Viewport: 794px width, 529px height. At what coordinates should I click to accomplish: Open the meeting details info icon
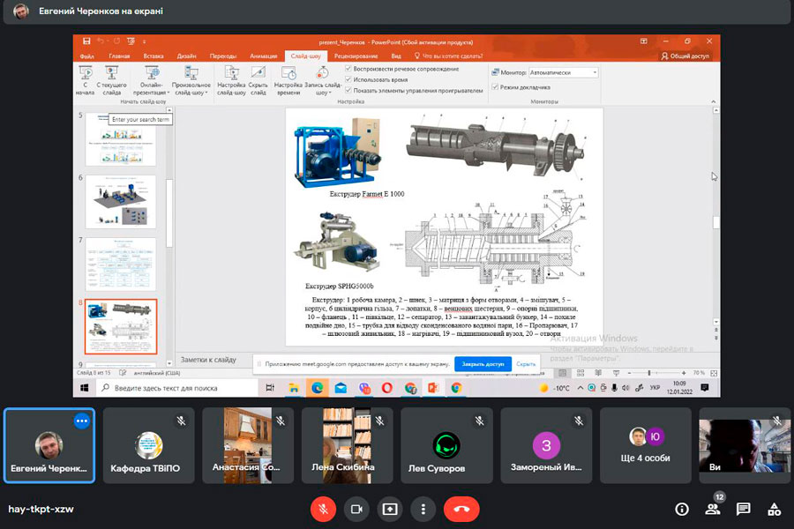(x=681, y=509)
